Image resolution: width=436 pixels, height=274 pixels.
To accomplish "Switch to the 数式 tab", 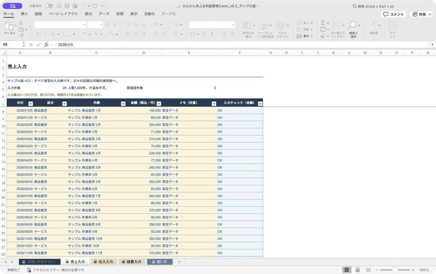I will pos(89,14).
